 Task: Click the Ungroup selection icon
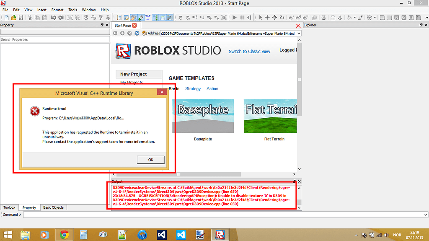point(78,18)
